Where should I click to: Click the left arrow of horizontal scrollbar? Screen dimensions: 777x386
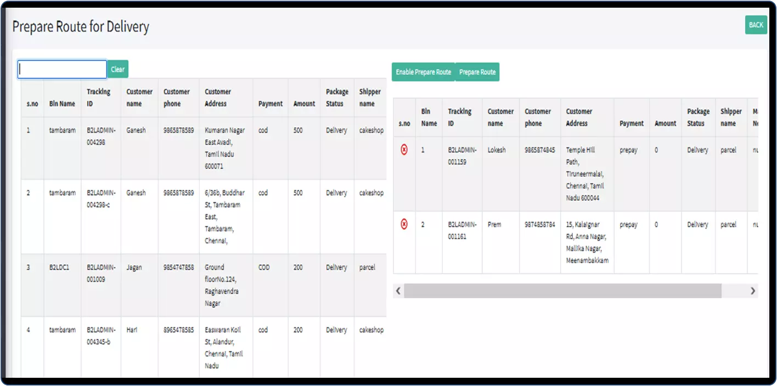[398, 291]
